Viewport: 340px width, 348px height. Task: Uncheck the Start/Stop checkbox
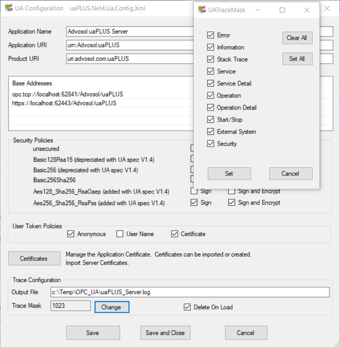210,119
